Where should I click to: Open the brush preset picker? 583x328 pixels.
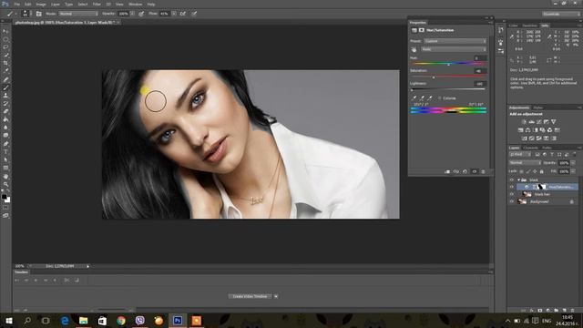click(26, 14)
